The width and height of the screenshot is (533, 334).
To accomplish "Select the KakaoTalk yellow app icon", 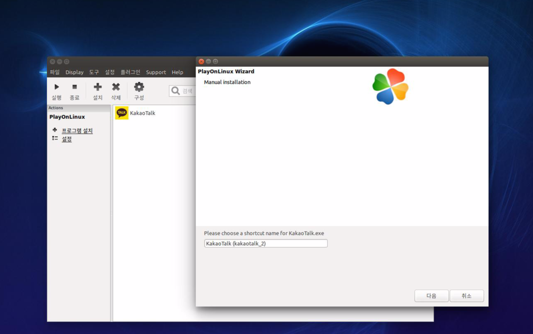I will (x=122, y=113).
